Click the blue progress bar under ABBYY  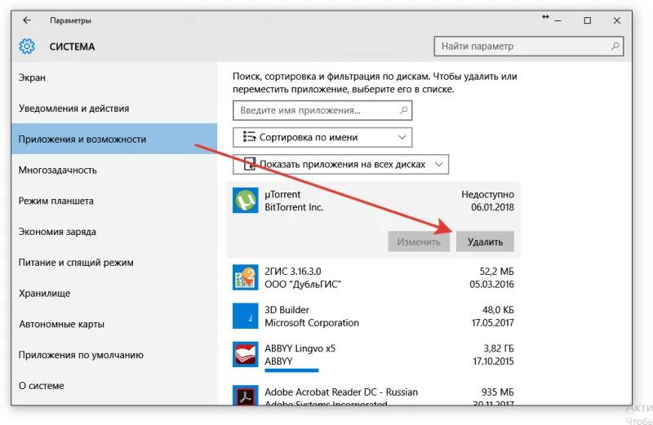click(291, 370)
